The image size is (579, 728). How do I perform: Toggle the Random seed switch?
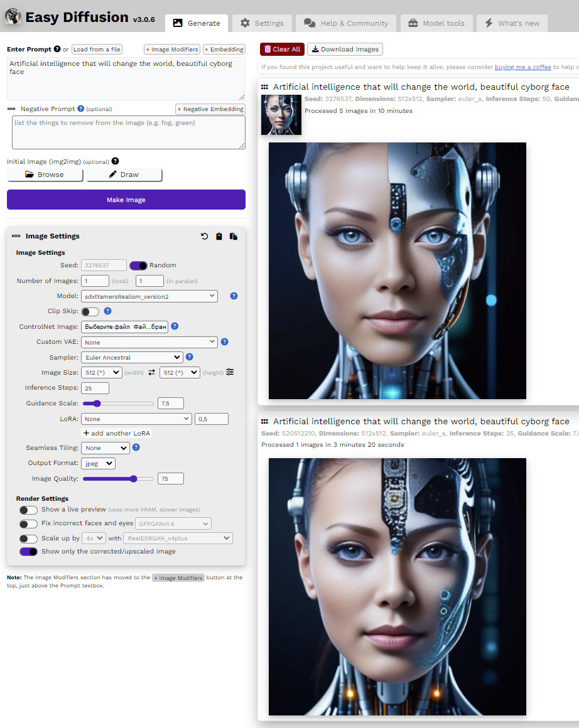[x=138, y=265]
